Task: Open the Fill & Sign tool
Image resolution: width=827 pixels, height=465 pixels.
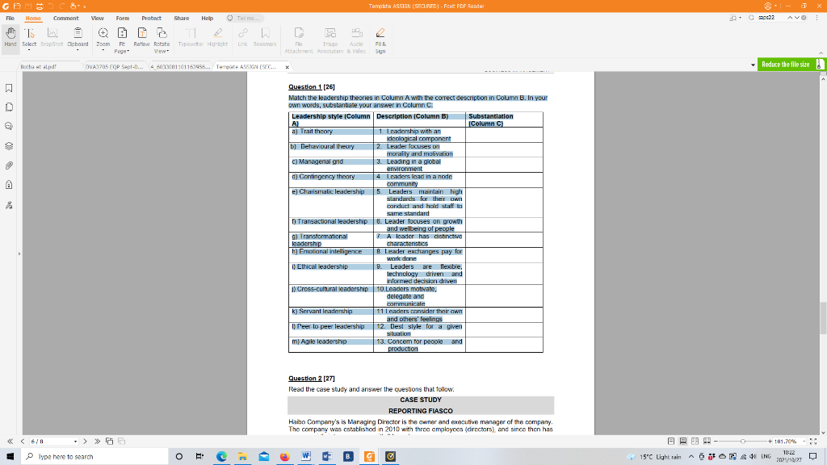Action: coord(380,39)
